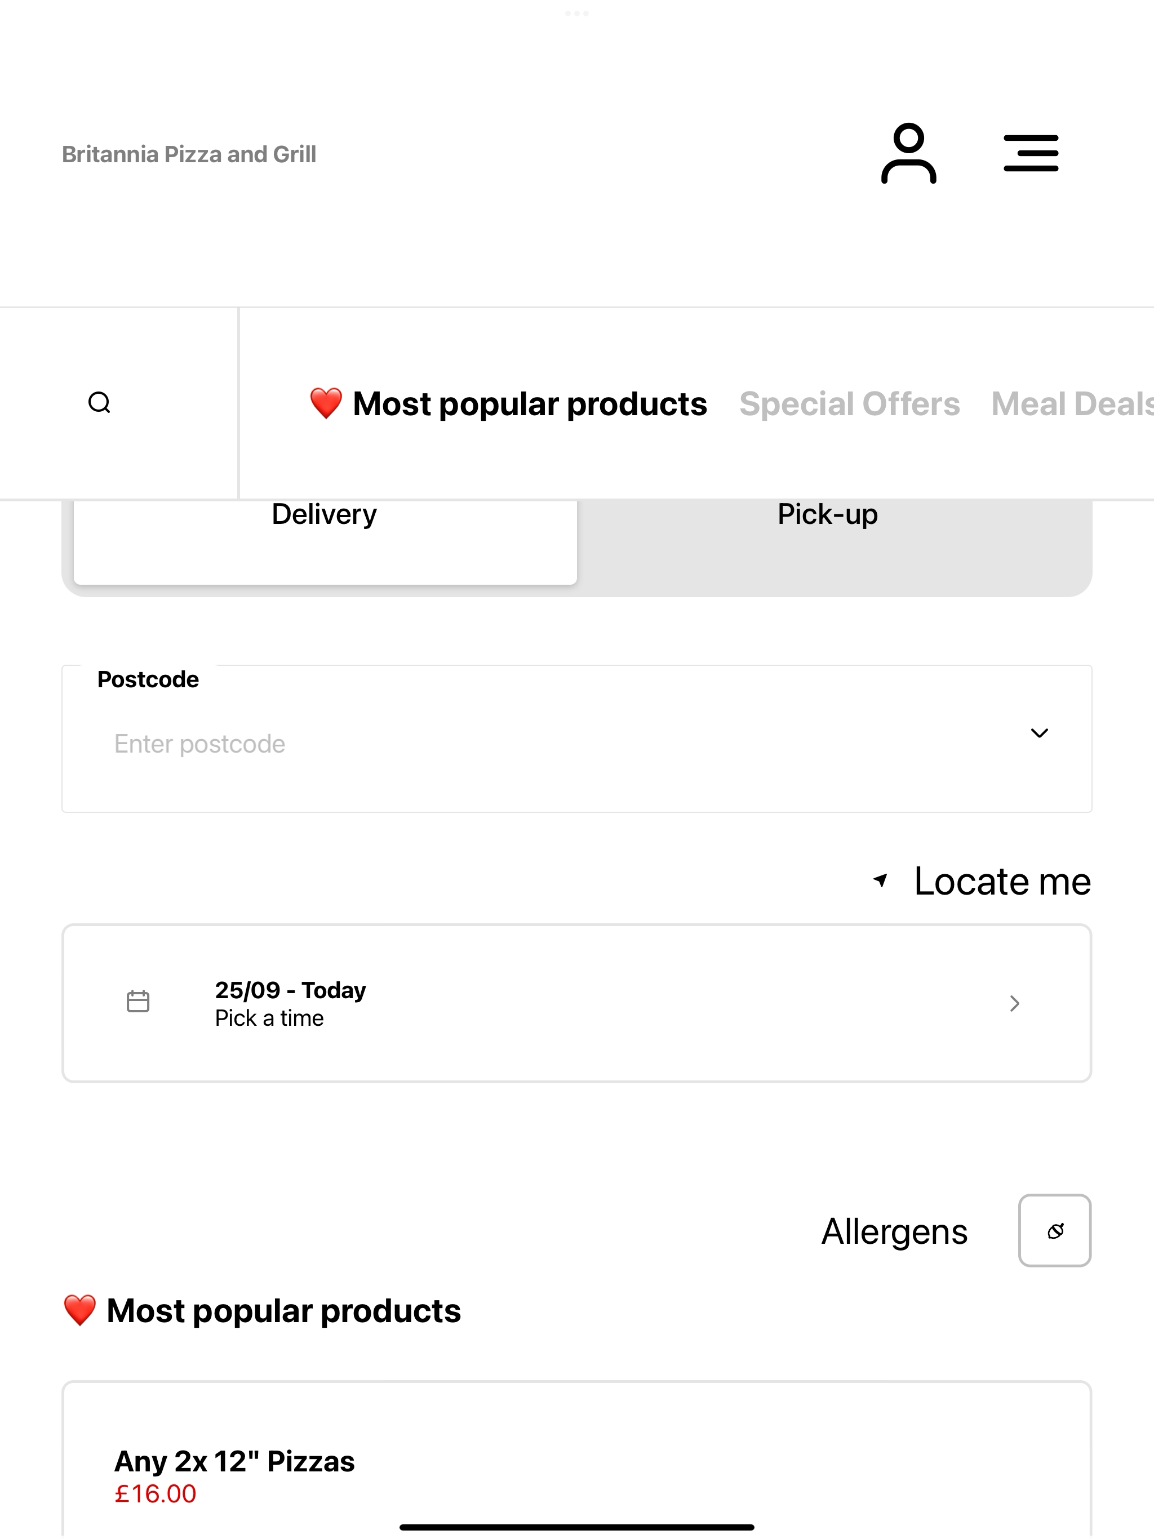Open time picker via right chevron
Image resolution: width=1154 pixels, height=1539 pixels.
(x=1014, y=1003)
